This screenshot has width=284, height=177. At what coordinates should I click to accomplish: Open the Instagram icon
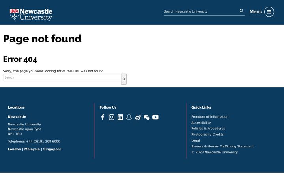[x=111, y=117]
